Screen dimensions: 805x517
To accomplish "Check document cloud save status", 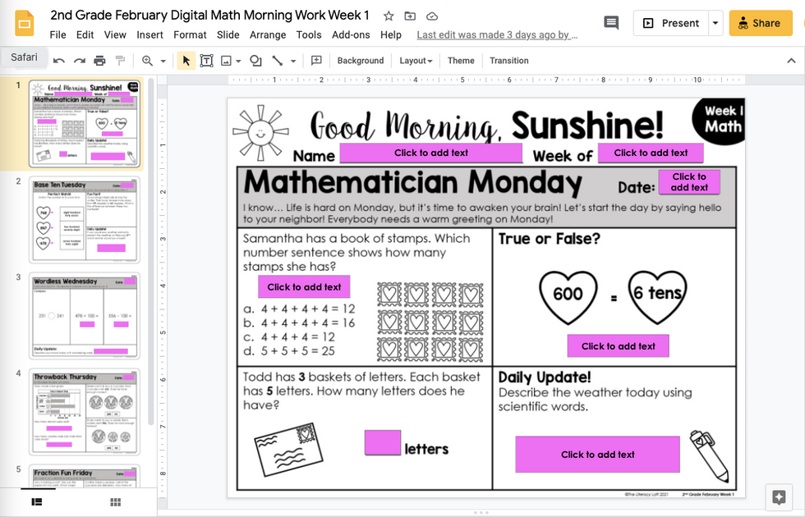I will pos(431,15).
